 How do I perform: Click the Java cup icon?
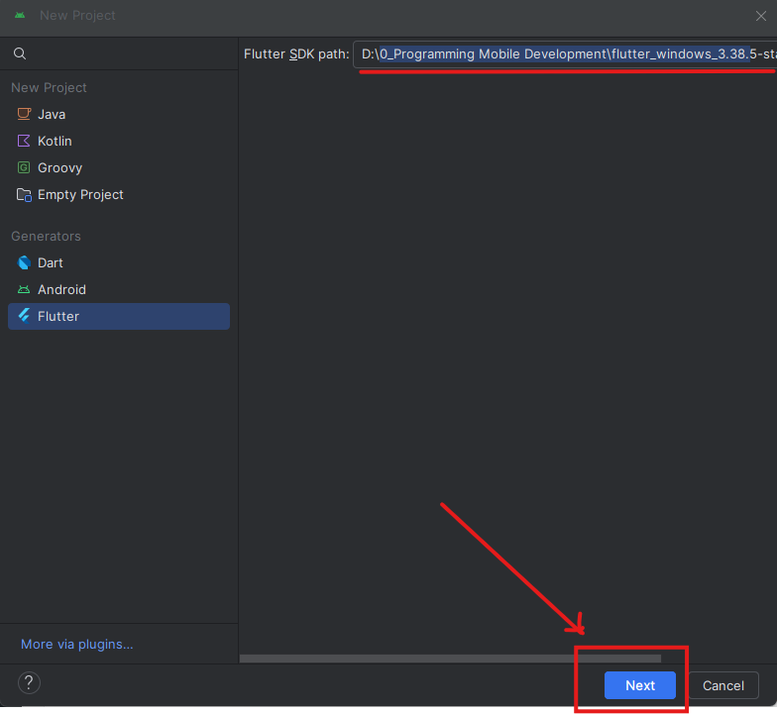(25, 114)
